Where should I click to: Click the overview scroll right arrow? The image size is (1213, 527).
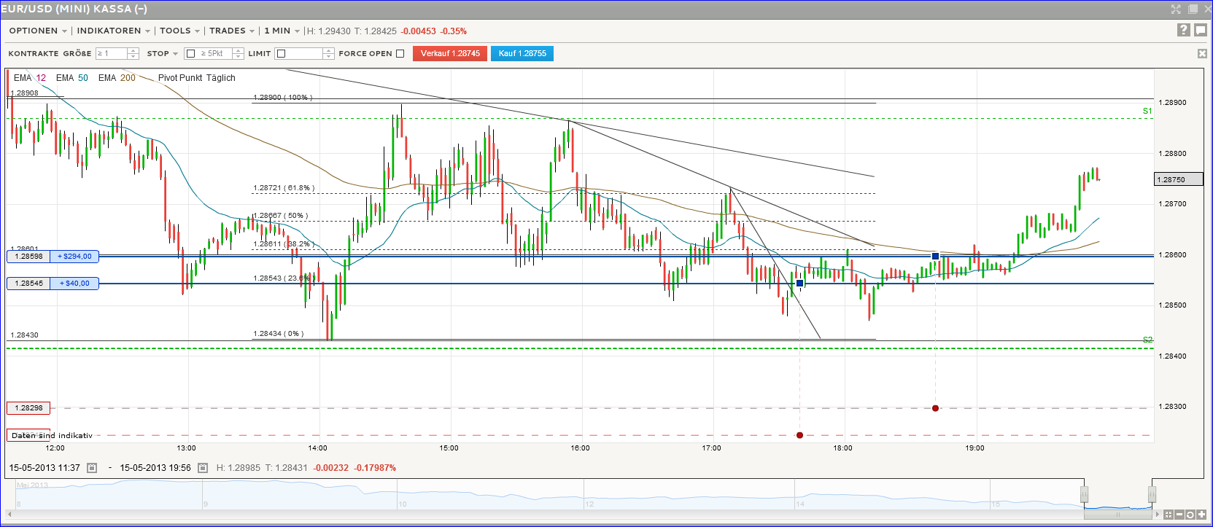(x=1157, y=515)
